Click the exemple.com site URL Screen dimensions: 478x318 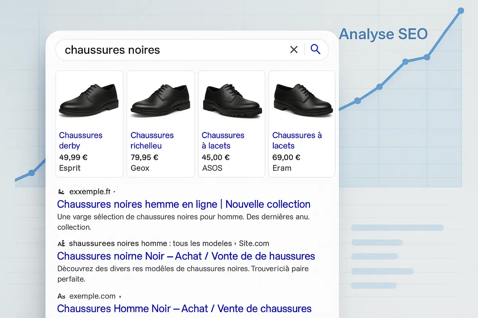tap(92, 296)
